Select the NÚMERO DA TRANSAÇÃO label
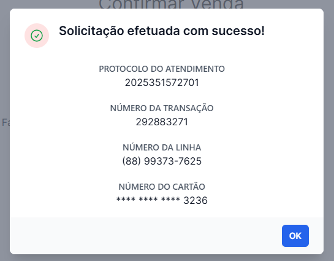The image size is (334, 261). coord(162,107)
